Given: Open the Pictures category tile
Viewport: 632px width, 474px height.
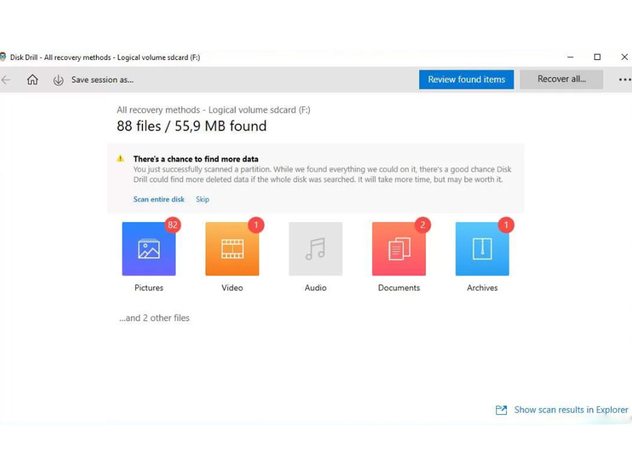Looking at the screenshot, I should point(149,249).
